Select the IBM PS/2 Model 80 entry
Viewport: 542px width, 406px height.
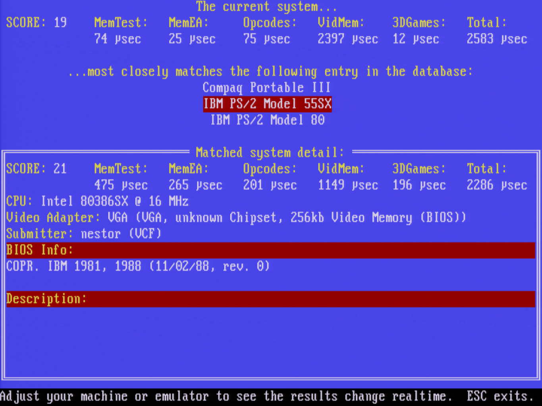coord(268,120)
